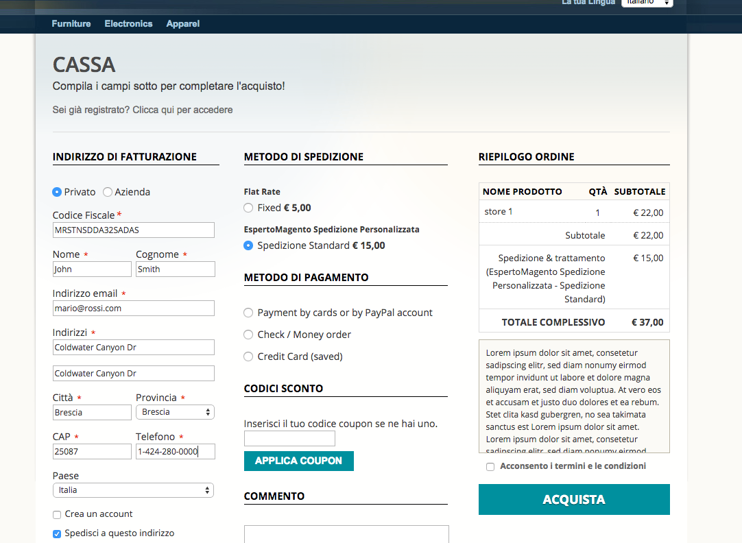Choose Credit Card (saved) payment
Image resolution: width=742 pixels, height=543 pixels.
click(x=248, y=356)
